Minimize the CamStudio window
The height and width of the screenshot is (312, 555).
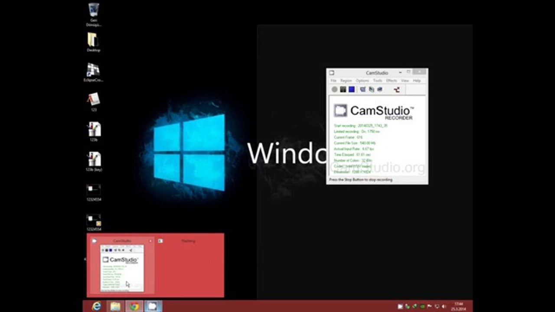400,72
